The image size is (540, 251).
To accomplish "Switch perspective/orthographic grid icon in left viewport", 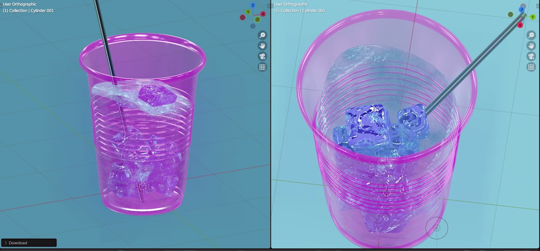I will (x=263, y=67).
